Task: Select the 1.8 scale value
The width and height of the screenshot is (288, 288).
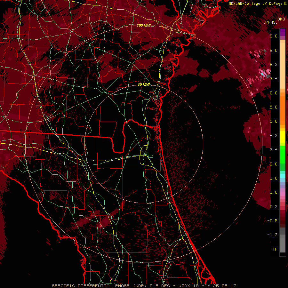Action: [x=274, y=178]
